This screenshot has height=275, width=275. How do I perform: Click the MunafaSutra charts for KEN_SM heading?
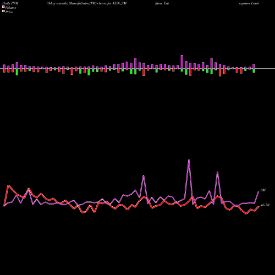click(86, 3)
